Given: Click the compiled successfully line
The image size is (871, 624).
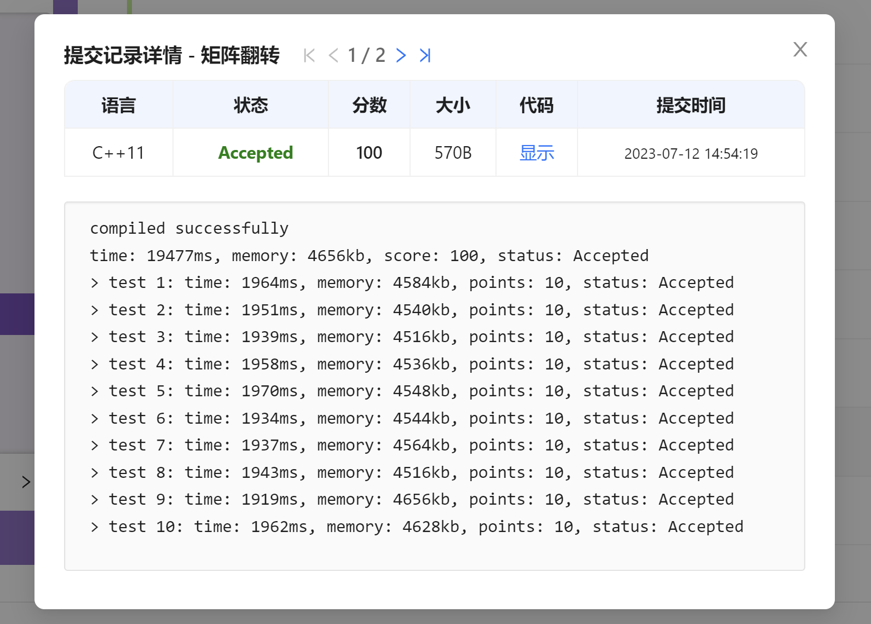Looking at the screenshot, I should coord(189,229).
